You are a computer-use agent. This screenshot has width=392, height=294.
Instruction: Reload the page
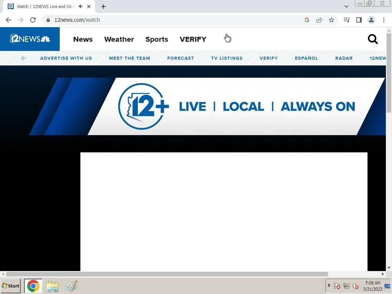pyautogui.click(x=33, y=20)
